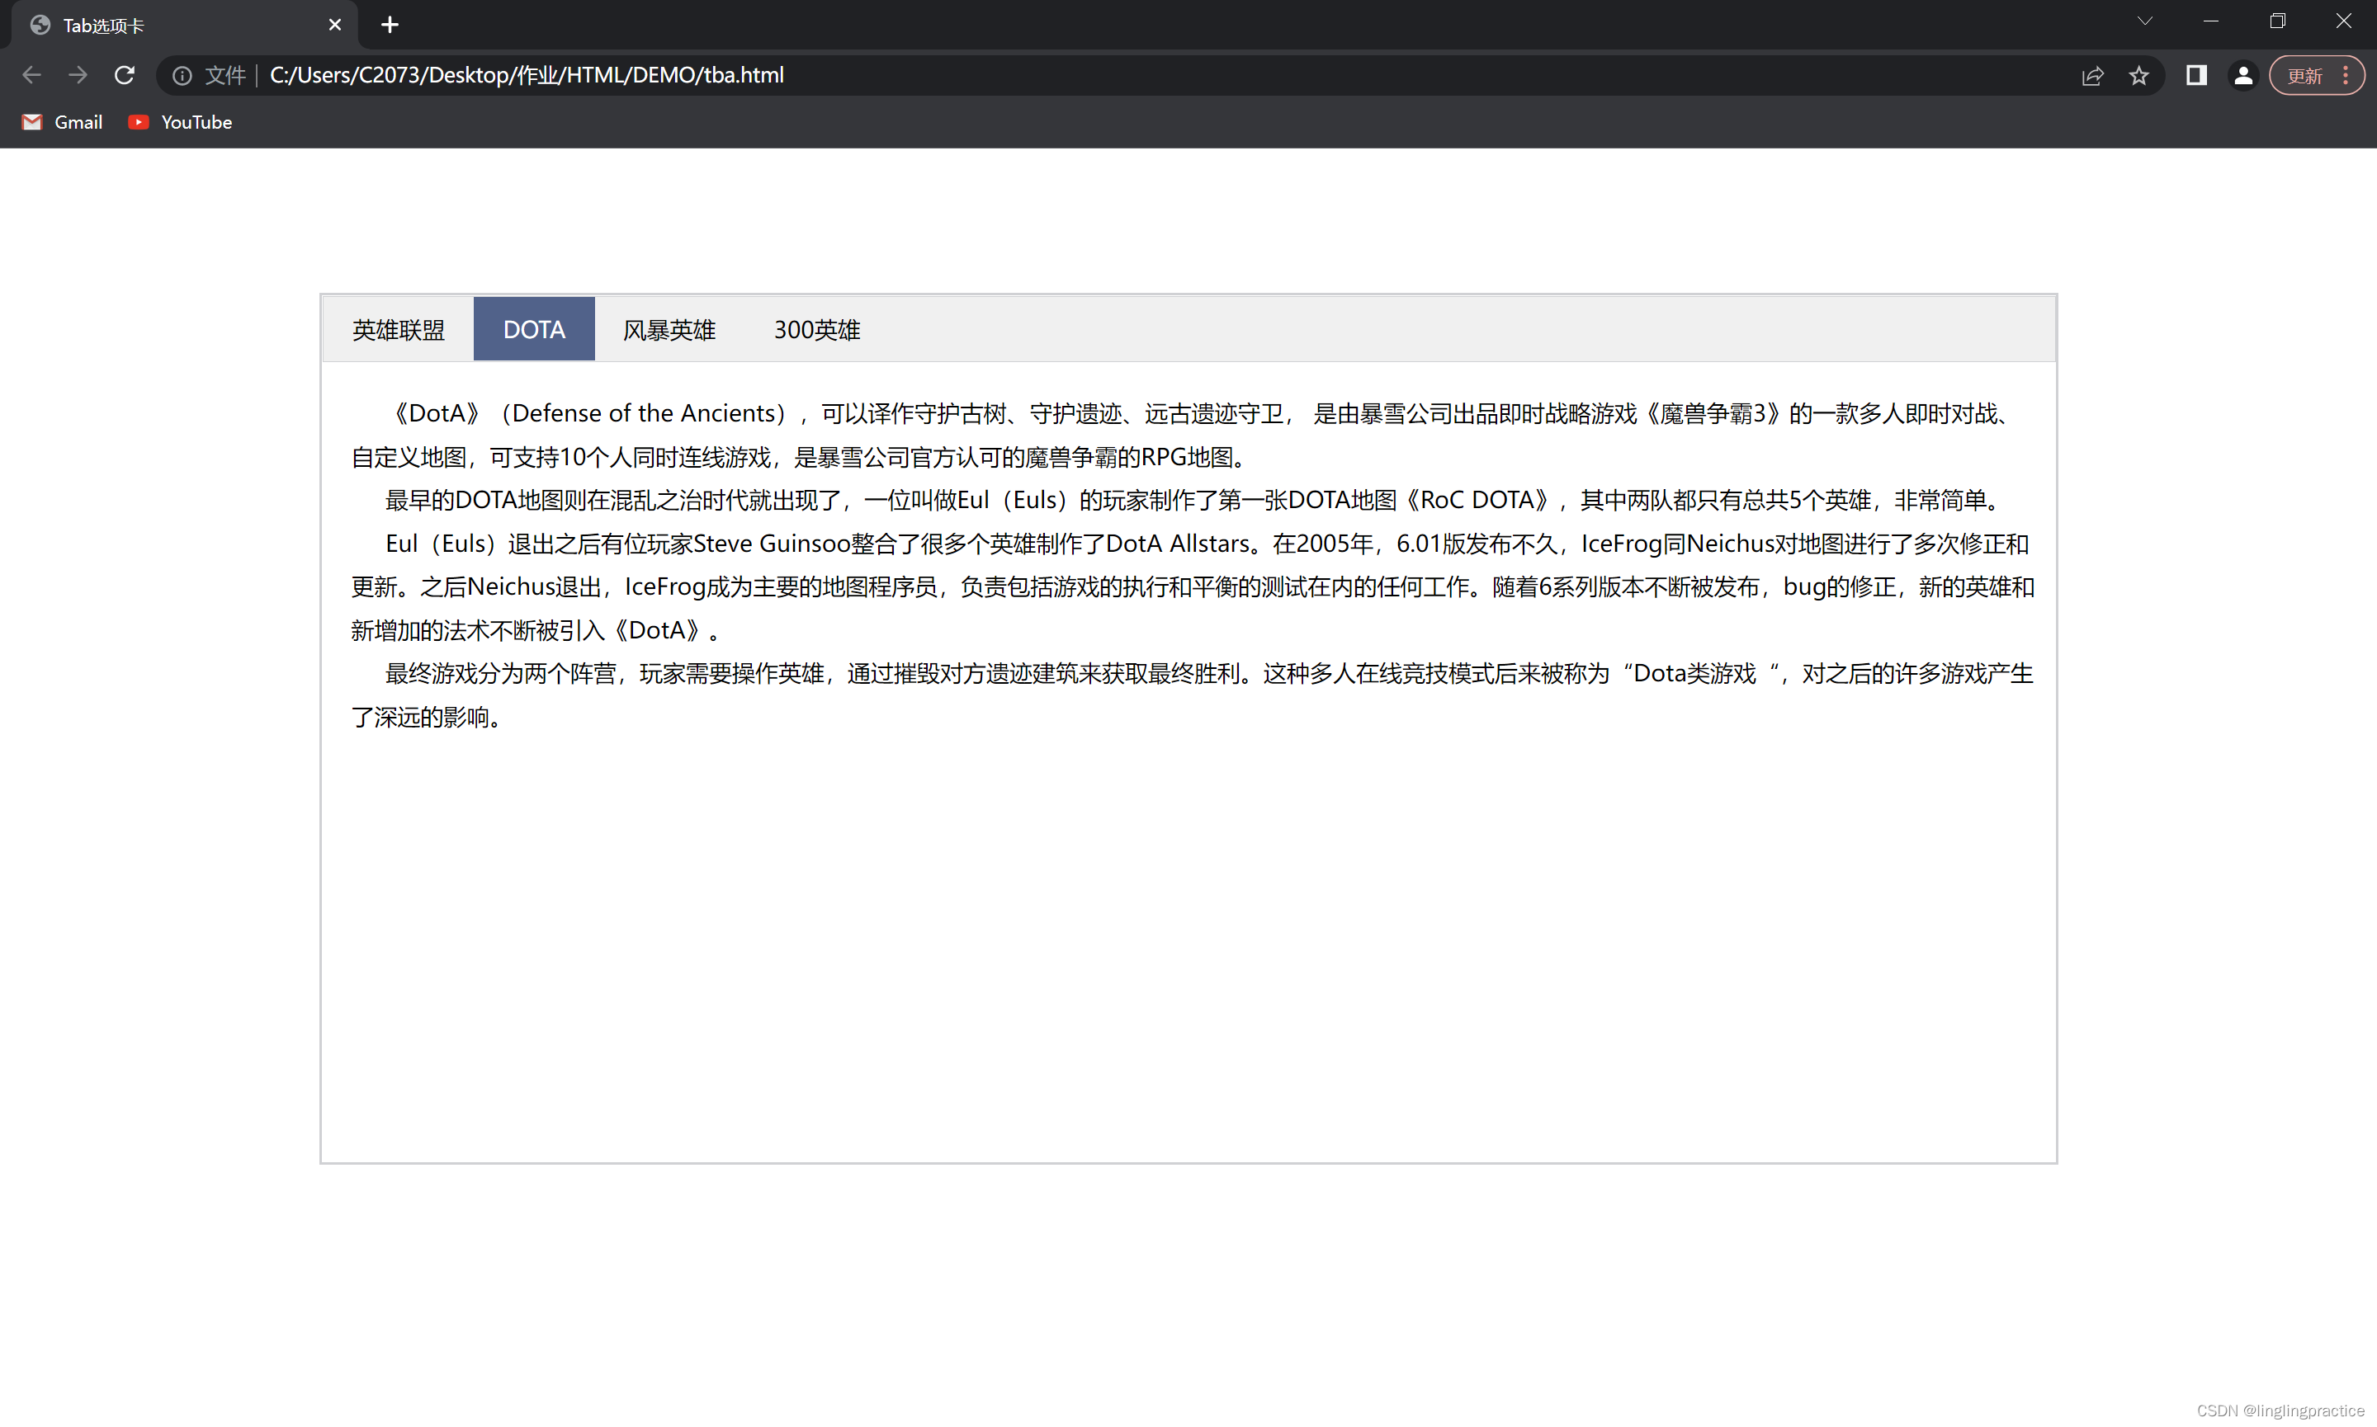Share this page icon in address bar
Screen dimensions: 2377x1427
[2092, 75]
